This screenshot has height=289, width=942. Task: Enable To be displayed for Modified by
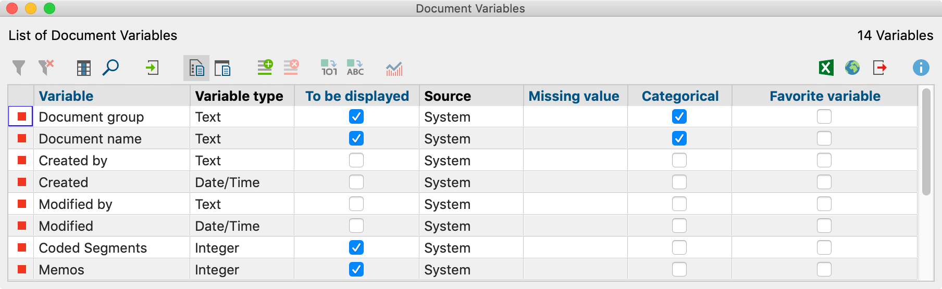coord(356,204)
